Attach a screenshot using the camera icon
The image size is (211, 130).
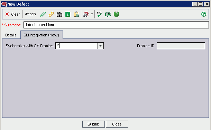click(59, 14)
